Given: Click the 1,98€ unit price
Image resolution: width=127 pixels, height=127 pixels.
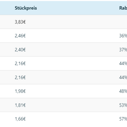Looking at the screenshot, I should 20,91.
